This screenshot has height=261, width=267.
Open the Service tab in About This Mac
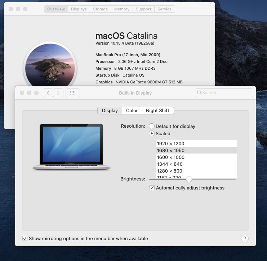click(x=165, y=9)
